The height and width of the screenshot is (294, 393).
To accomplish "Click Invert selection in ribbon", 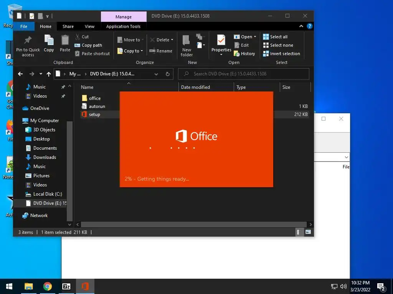I will click(281, 54).
